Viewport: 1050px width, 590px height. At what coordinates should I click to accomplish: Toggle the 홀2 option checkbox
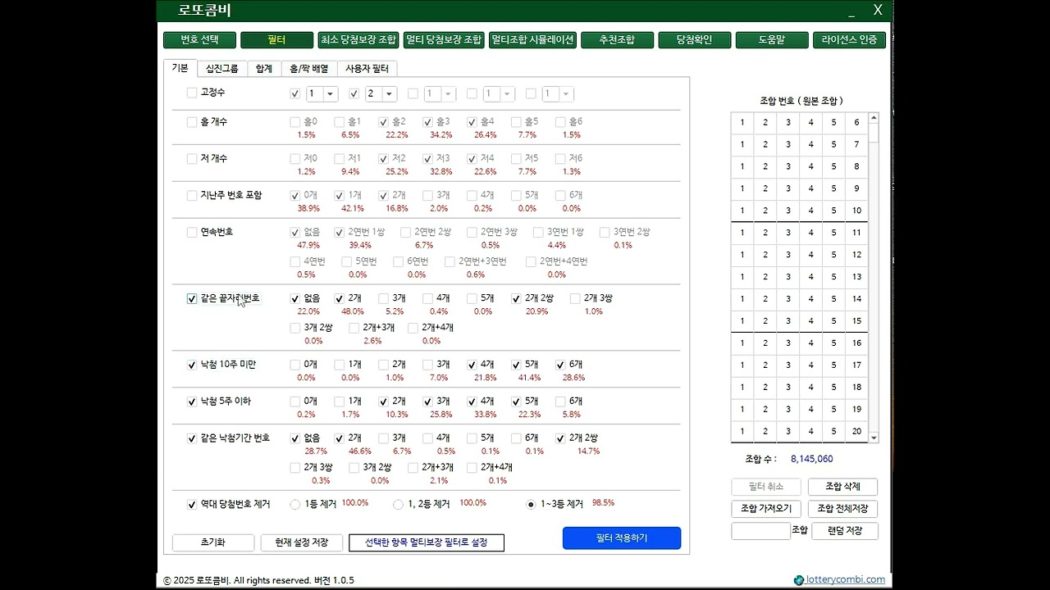coord(383,122)
